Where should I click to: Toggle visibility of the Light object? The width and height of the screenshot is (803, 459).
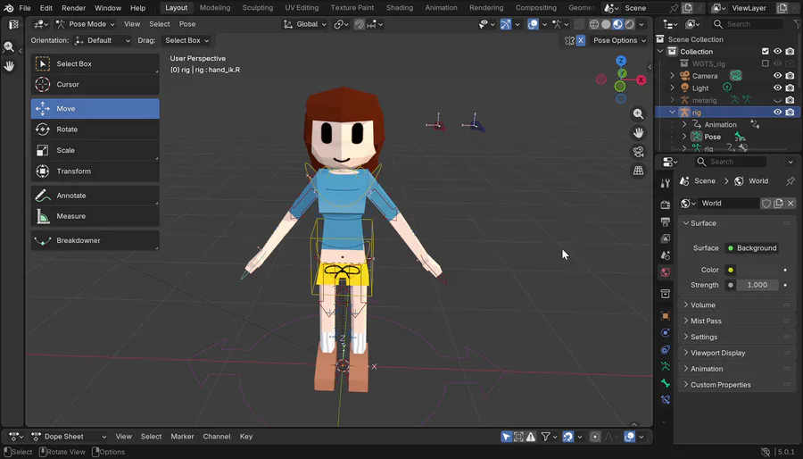(x=777, y=88)
